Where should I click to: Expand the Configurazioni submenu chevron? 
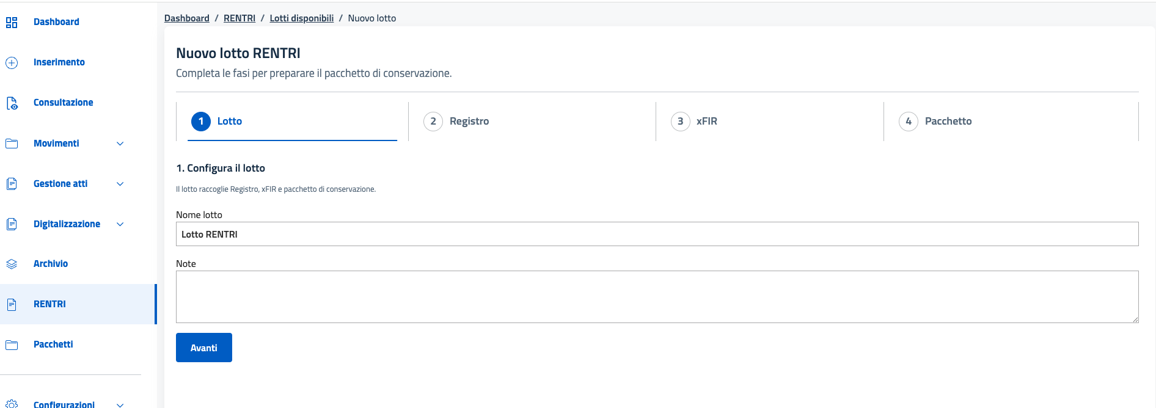(x=120, y=404)
